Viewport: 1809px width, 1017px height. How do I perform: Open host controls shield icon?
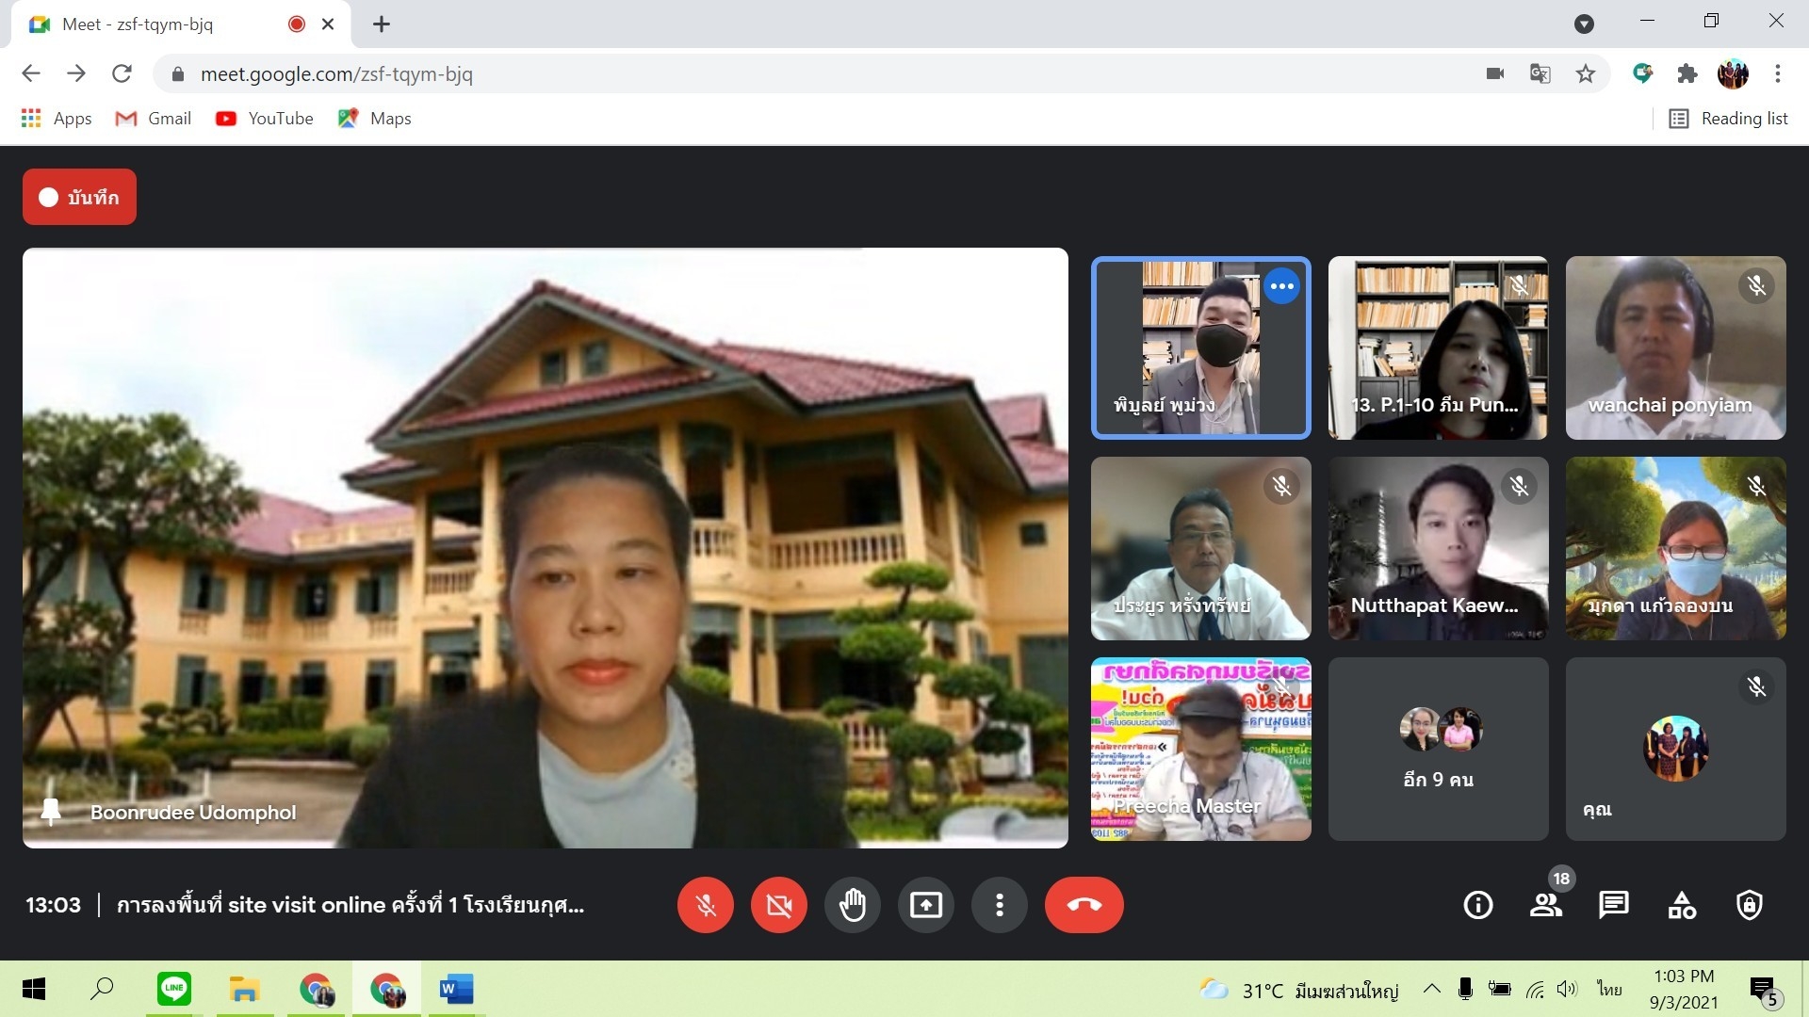point(1750,905)
